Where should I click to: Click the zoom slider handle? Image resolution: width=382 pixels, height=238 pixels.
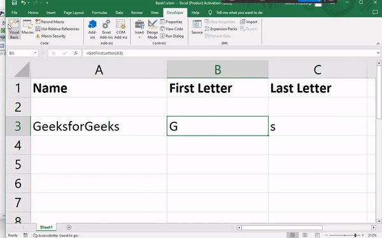pos(355,235)
